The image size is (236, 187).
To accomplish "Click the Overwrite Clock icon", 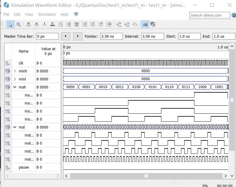I will pyautogui.click(x=92, y=24).
